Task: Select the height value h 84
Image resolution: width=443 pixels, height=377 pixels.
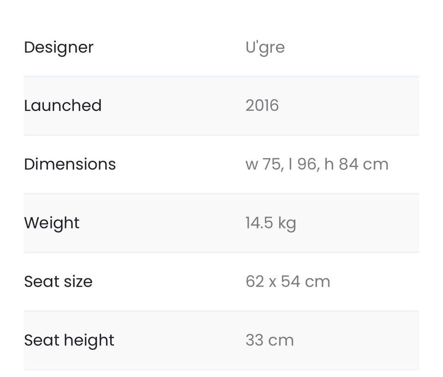Action: [341, 164]
